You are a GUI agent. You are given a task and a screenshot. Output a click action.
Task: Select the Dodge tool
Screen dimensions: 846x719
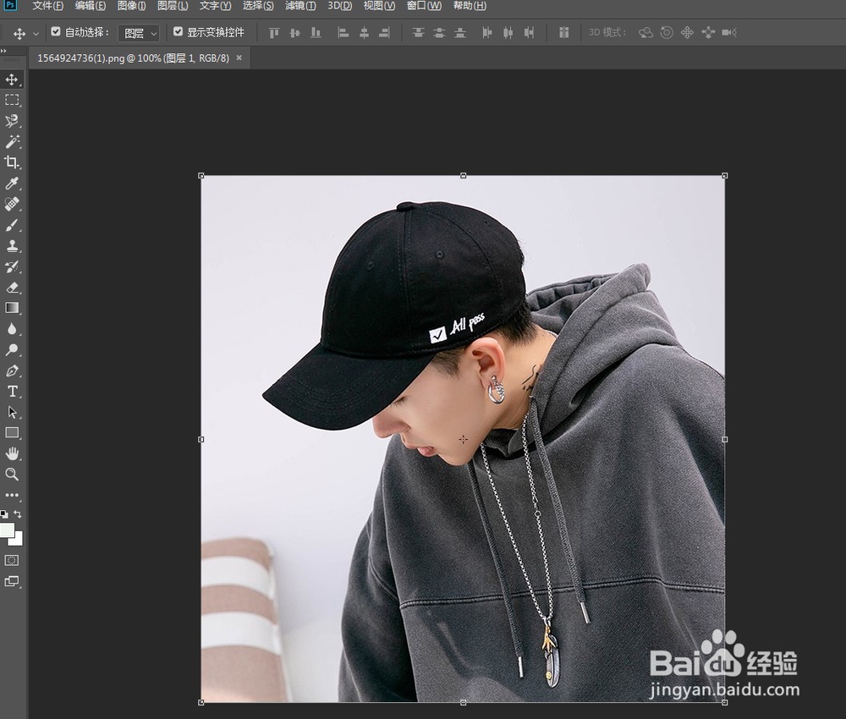pos(12,350)
